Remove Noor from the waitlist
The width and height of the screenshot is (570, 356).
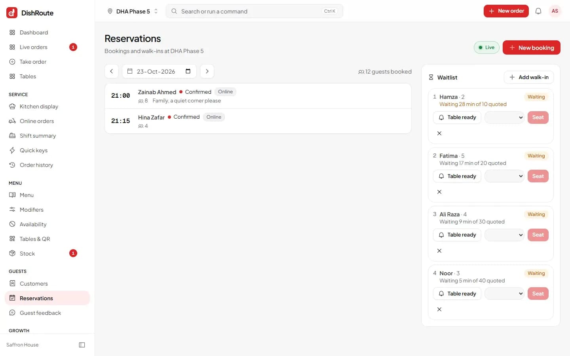(x=439, y=309)
